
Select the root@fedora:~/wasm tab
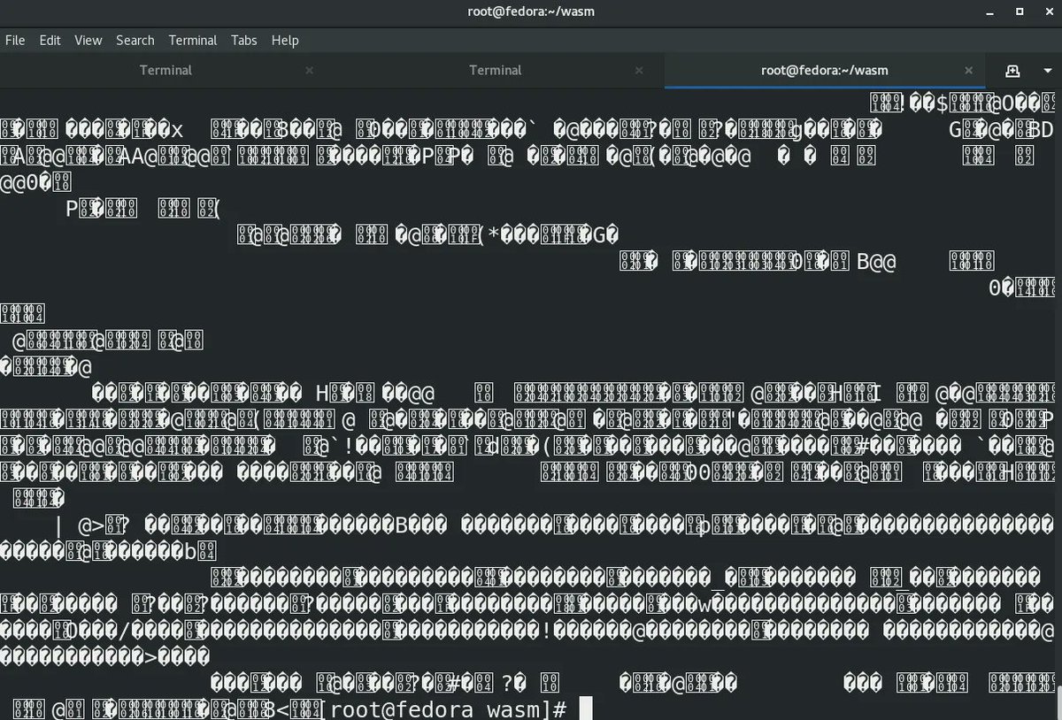[825, 70]
